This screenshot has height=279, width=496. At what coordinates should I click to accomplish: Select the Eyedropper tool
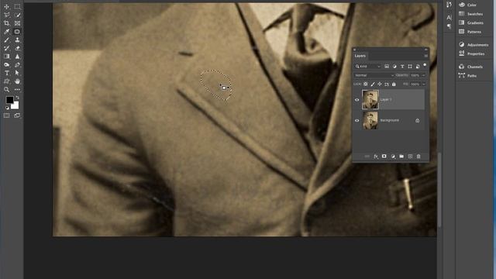(6, 32)
